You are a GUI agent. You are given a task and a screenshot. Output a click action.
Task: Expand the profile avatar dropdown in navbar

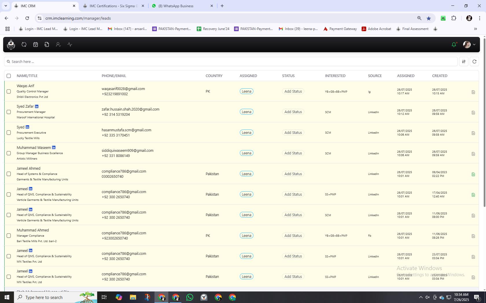point(474,44)
